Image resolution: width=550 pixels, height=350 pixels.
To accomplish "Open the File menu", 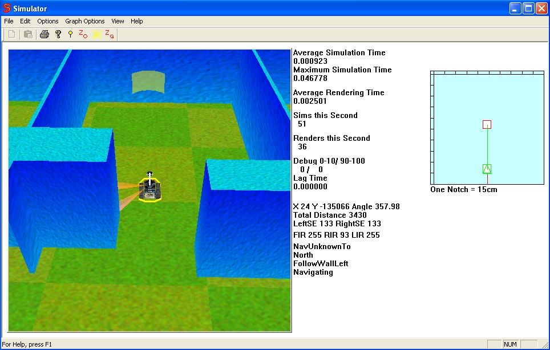I will (9, 21).
